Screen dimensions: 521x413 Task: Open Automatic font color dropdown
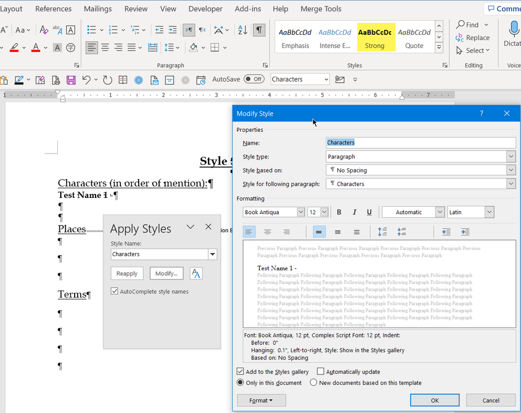pos(440,212)
